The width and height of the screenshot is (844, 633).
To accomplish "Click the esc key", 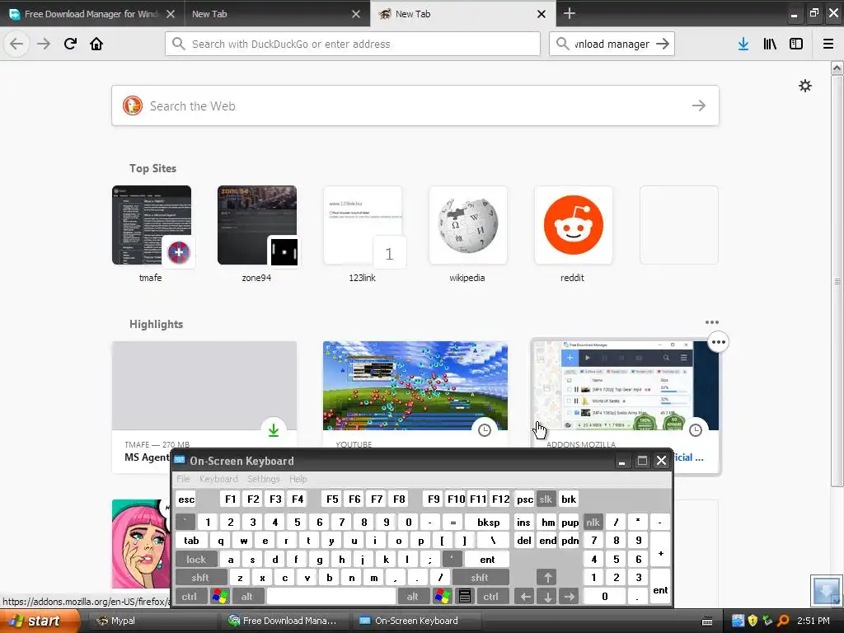I will tap(186, 499).
